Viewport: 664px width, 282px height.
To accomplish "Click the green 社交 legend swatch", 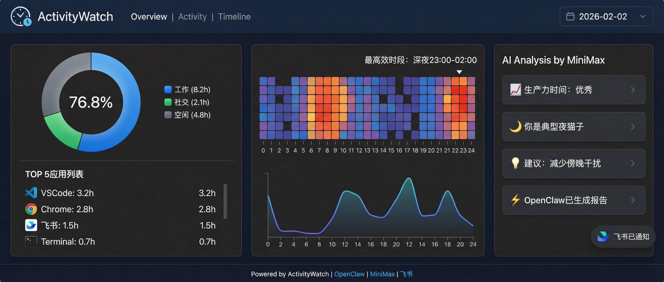I will point(168,102).
